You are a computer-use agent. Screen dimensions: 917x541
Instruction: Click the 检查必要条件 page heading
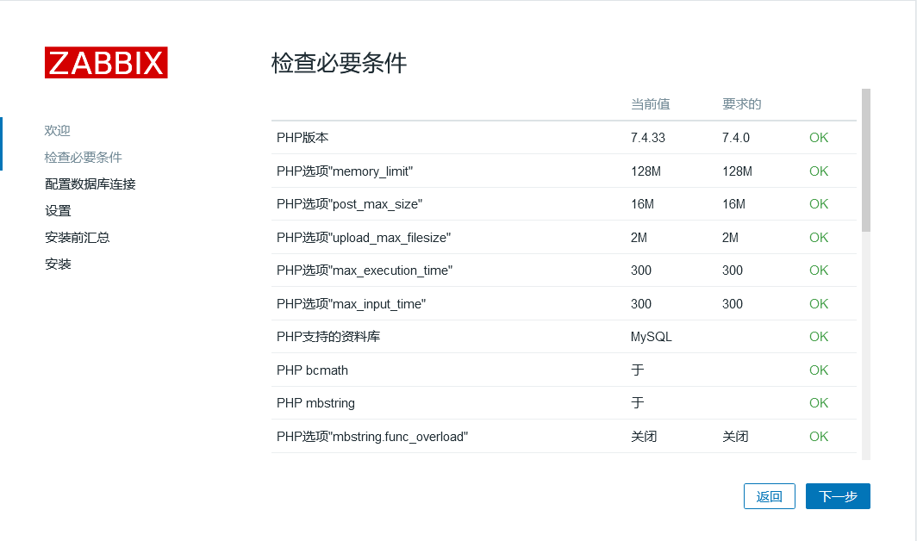pos(339,63)
